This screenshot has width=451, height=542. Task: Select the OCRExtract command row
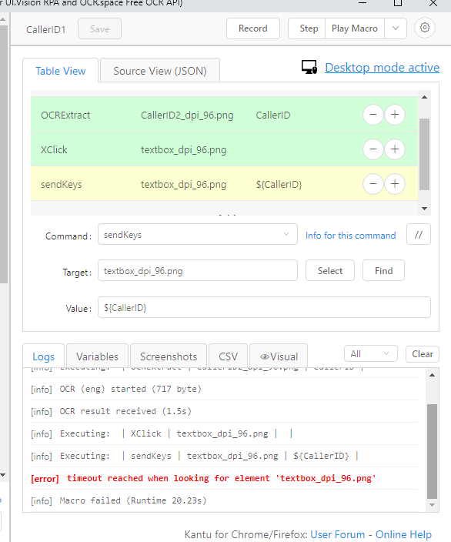[x=224, y=115]
